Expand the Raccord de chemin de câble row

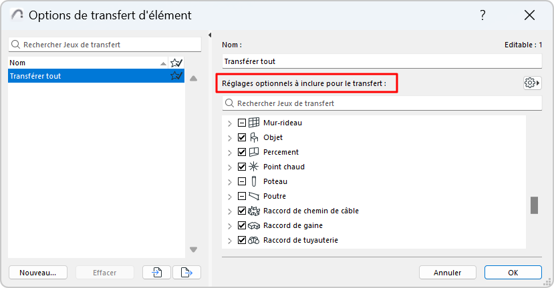[x=229, y=211]
